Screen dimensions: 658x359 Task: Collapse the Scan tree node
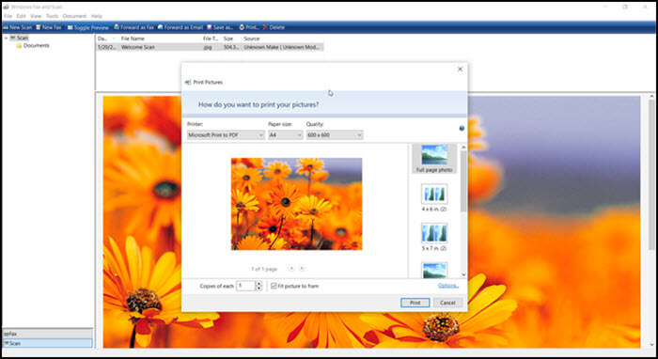tap(6, 38)
